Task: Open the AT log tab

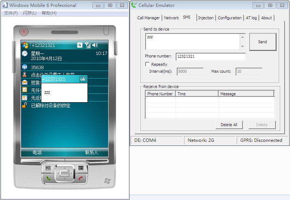Action: 251,18
